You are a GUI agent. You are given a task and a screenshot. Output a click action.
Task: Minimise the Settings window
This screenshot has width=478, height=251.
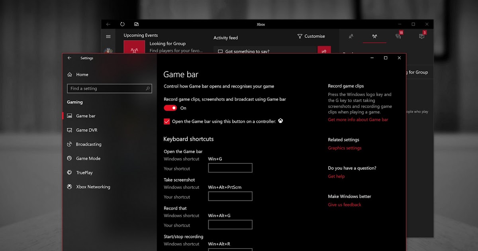pyautogui.click(x=372, y=58)
